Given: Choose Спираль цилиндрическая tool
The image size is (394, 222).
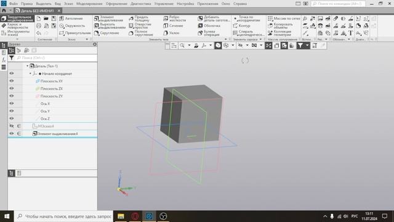Looking at the screenshot, I should coord(248,33).
